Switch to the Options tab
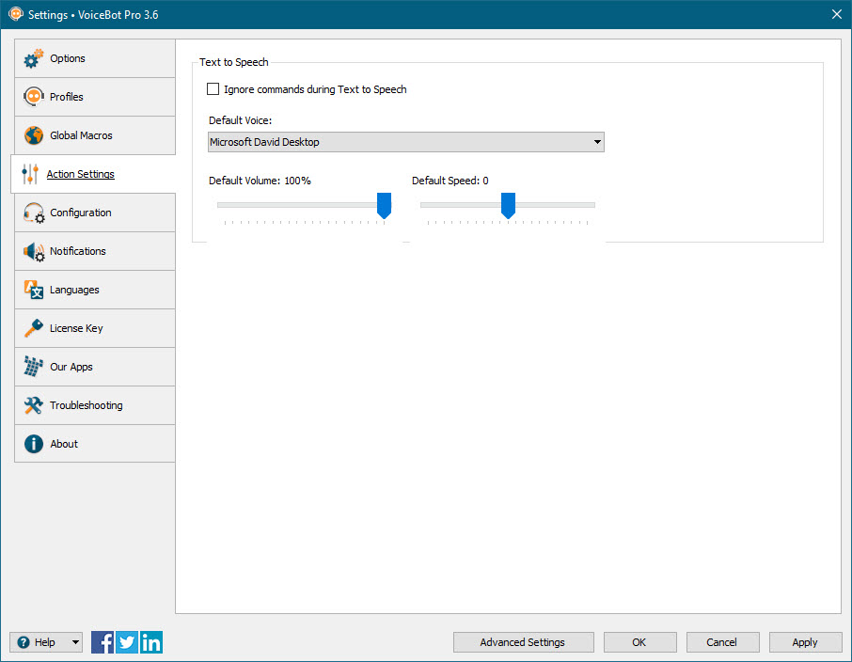 click(95, 58)
